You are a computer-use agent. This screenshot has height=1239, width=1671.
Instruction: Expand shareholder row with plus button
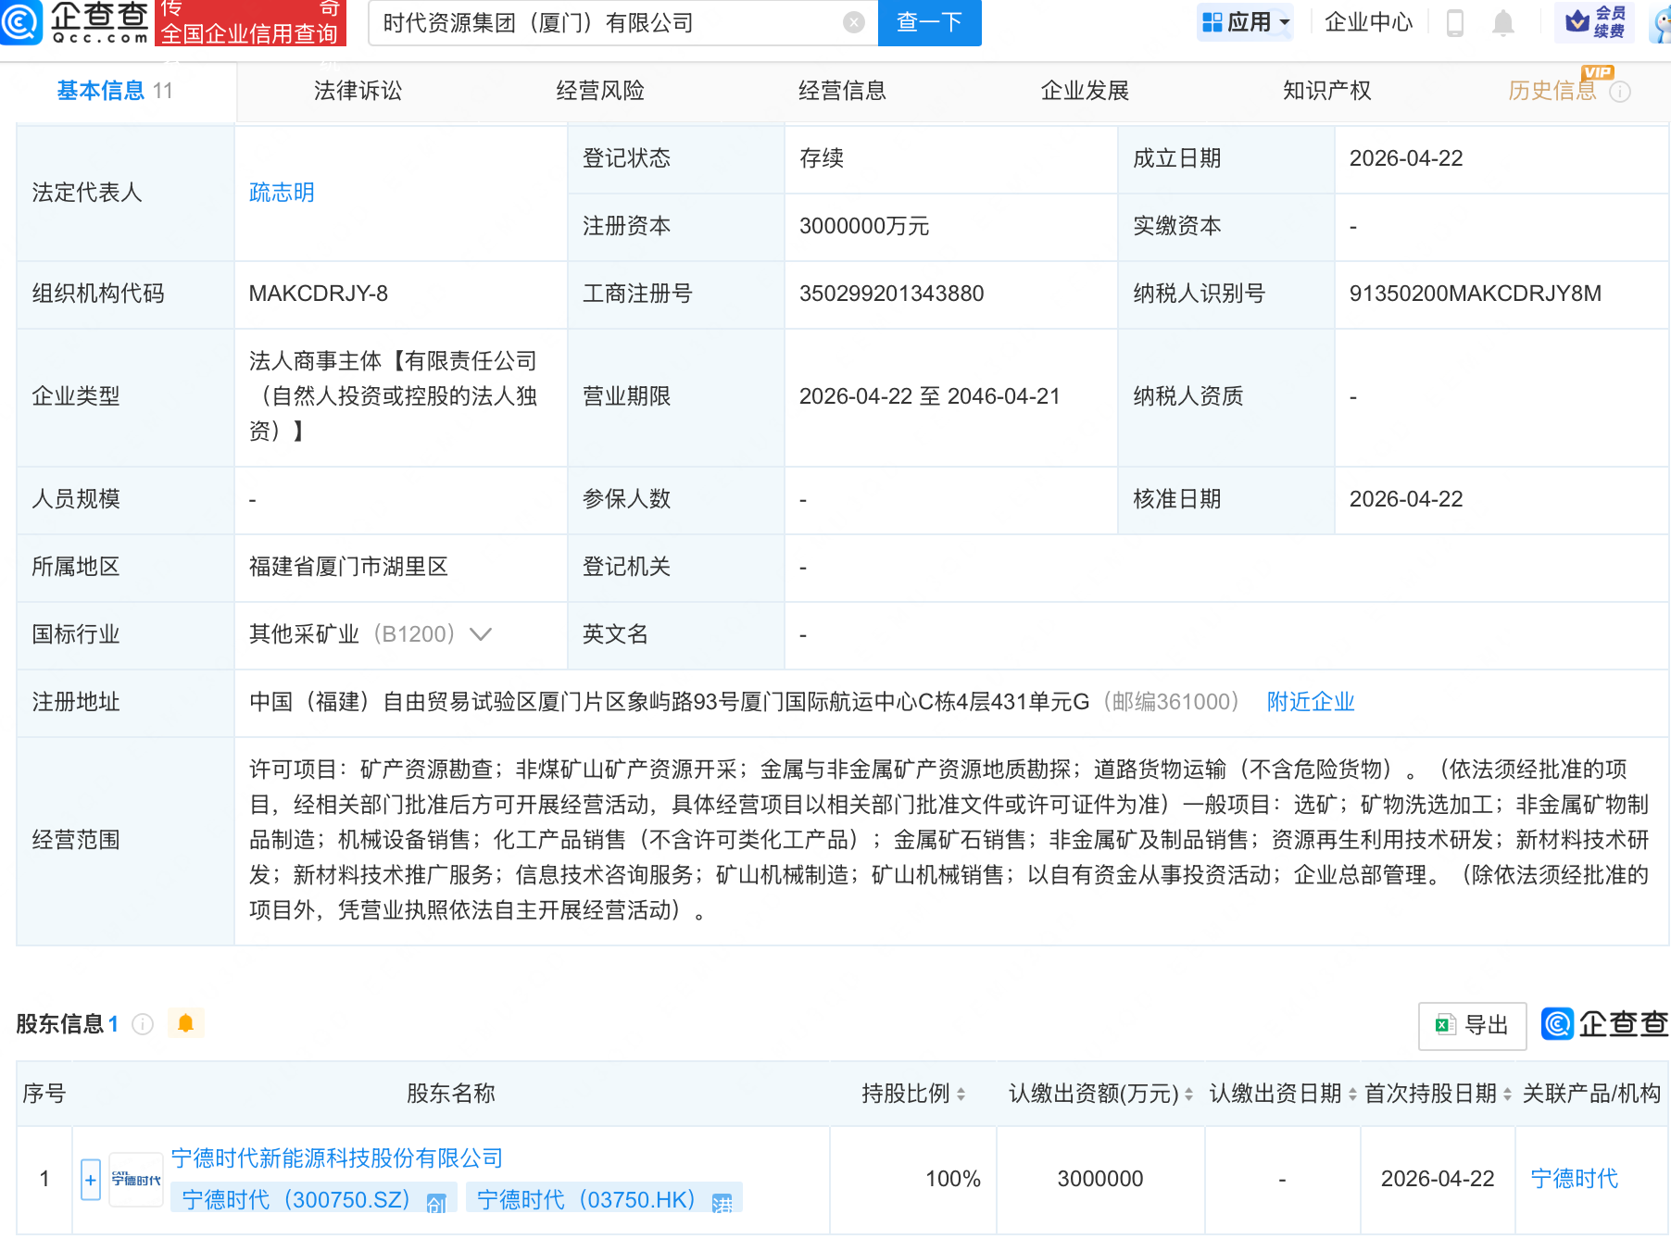point(91,1180)
